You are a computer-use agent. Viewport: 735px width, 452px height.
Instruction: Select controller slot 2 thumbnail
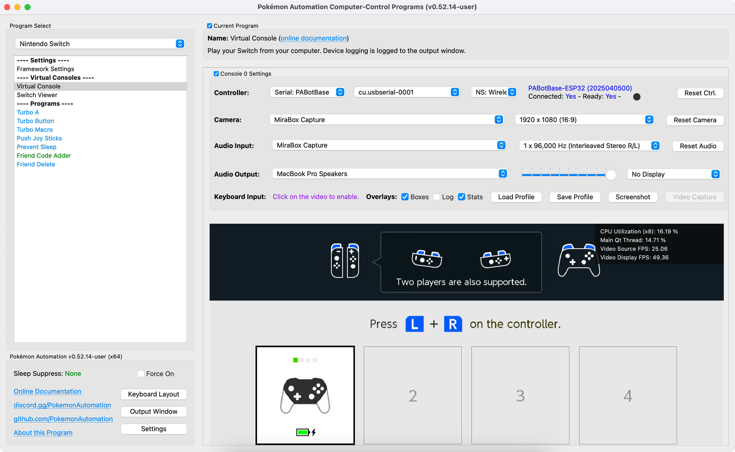pyautogui.click(x=413, y=395)
